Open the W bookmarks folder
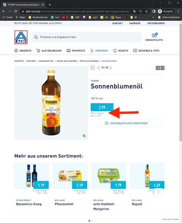Screen dimensions: 182x223 [134, 17]
